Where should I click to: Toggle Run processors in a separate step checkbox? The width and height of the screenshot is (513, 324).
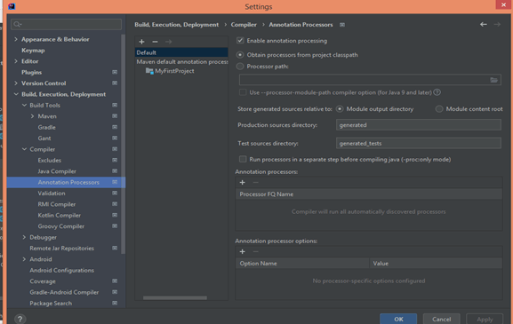coord(243,159)
